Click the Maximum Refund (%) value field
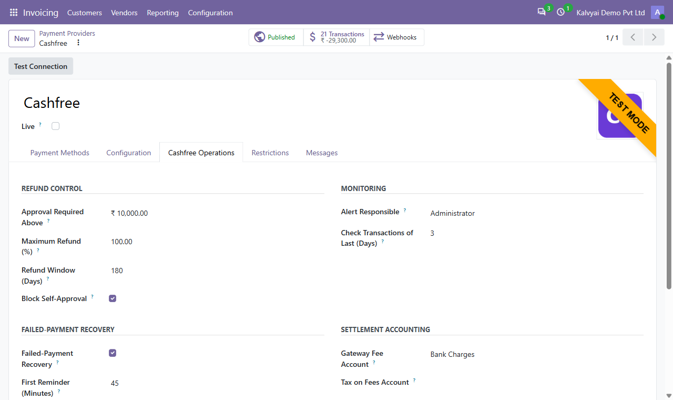 coord(216,242)
